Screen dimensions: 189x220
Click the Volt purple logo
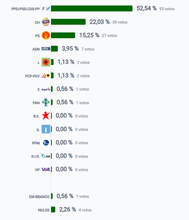click(46, 170)
